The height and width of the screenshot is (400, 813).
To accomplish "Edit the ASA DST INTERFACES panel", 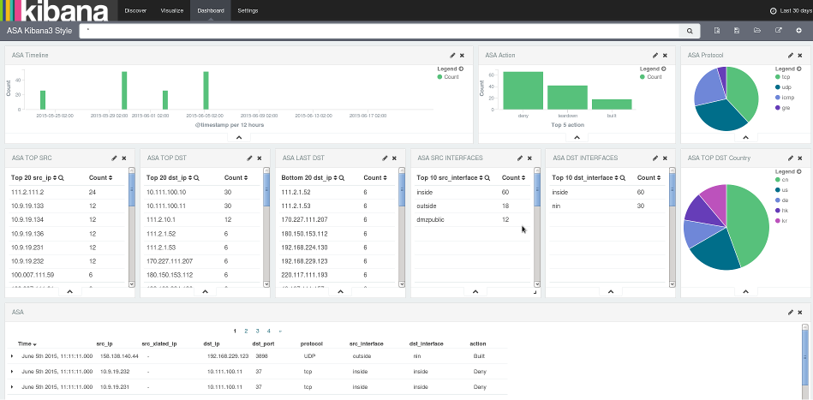I will [655, 158].
